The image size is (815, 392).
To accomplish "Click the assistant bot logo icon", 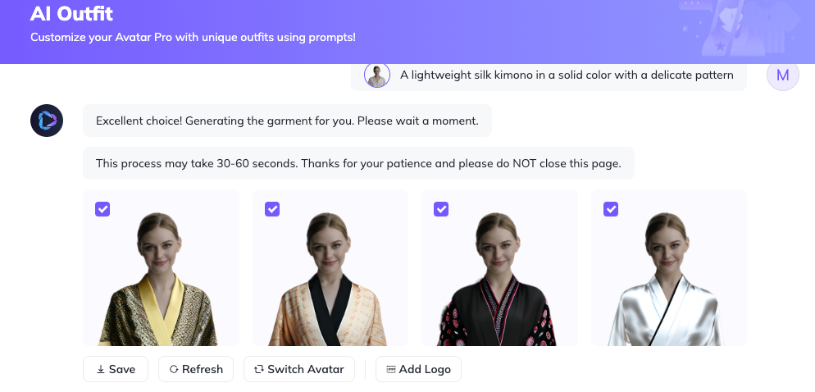I will coord(47,121).
